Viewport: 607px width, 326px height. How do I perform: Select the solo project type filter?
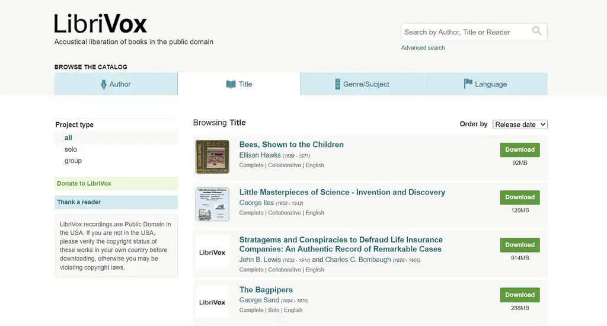pos(71,149)
